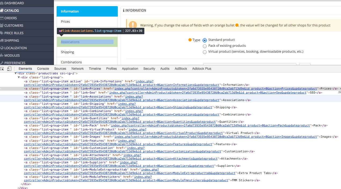Open the Prices product tab
Image resolution: width=341 pixels, height=189 pixels.
[87, 22]
